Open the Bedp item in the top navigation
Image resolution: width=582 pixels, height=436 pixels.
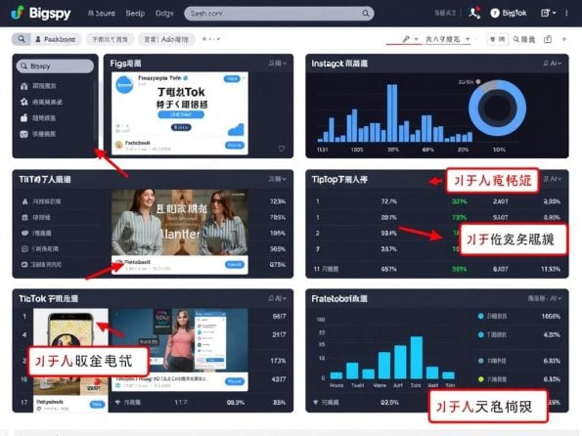point(135,14)
